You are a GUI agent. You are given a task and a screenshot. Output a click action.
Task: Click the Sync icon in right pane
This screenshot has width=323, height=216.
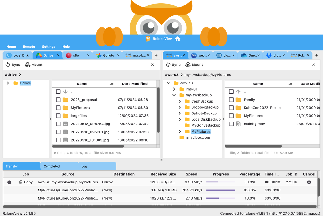pyautogui.click(x=168, y=65)
